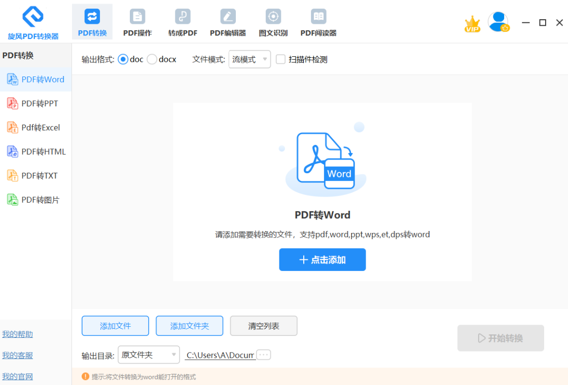Image resolution: width=568 pixels, height=385 pixels.
Task: Click the blue 点击添加 button
Action: coord(322,260)
